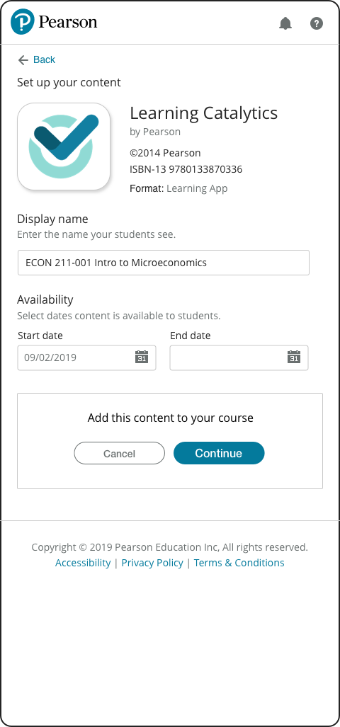Viewport: 340px width, 727px height.
Task: Cancel adding this content
Action: pyautogui.click(x=119, y=454)
